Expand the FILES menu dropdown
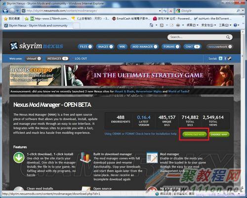This screenshot has height=198, width=247. [90, 47]
